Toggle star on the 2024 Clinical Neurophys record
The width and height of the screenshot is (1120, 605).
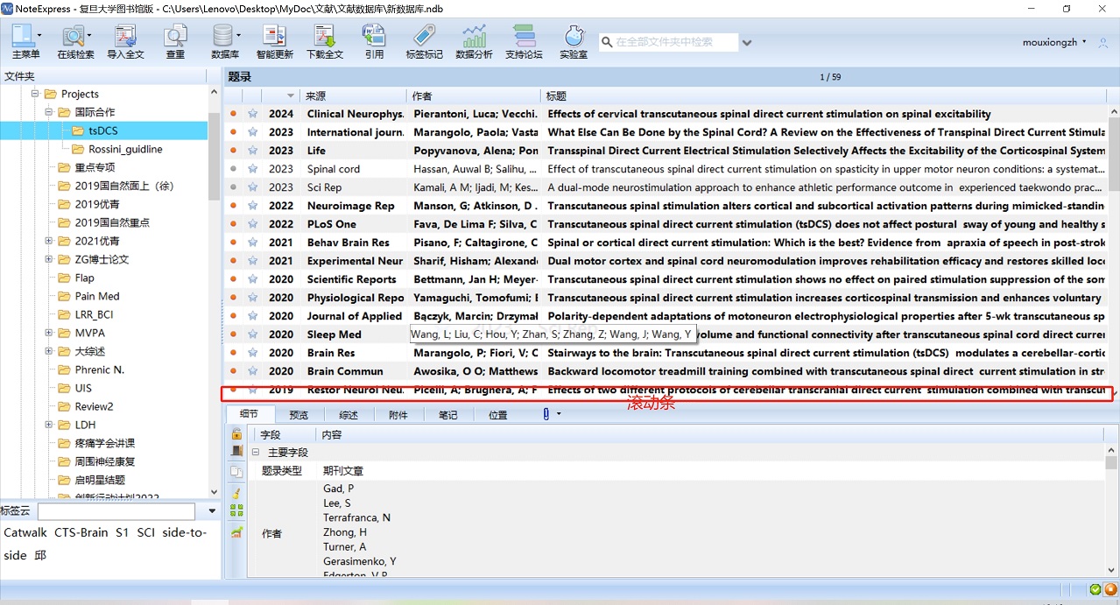click(252, 114)
